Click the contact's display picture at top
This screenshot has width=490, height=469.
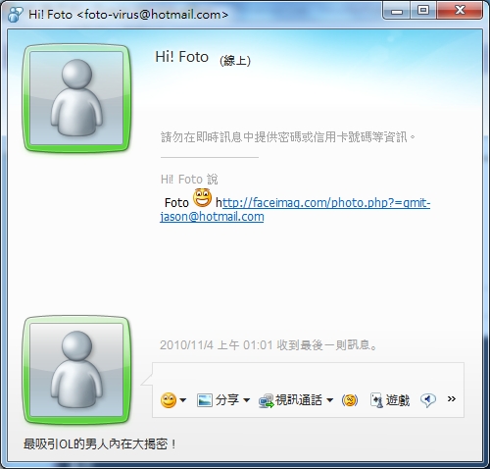point(76,98)
